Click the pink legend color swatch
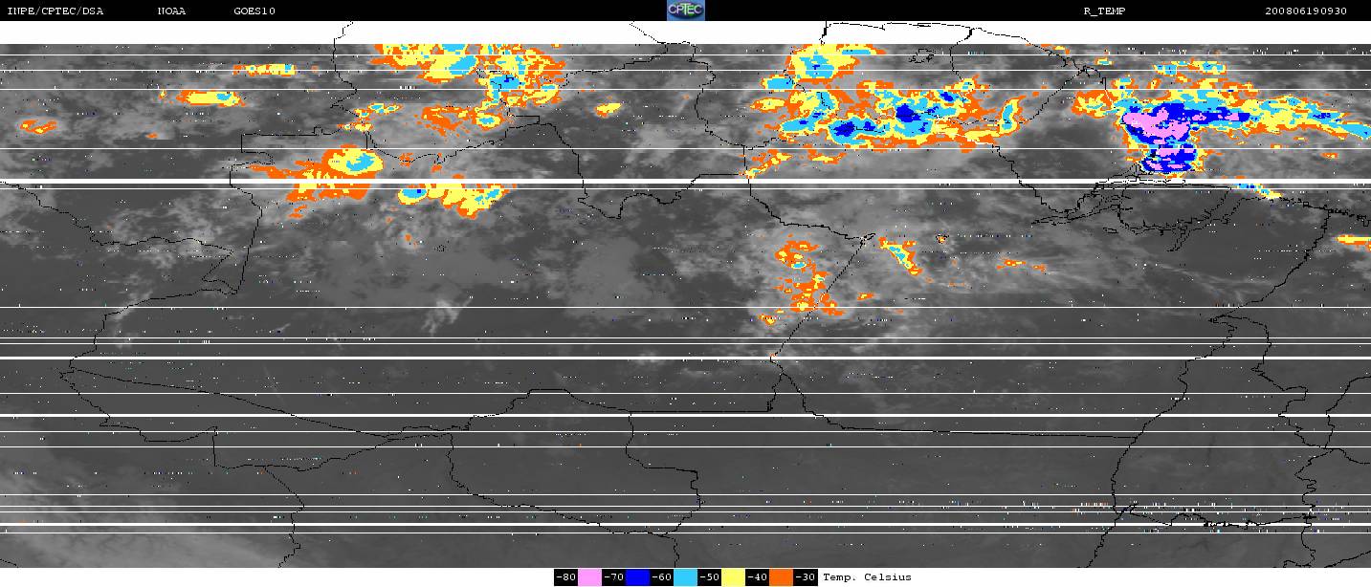 (x=590, y=577)
